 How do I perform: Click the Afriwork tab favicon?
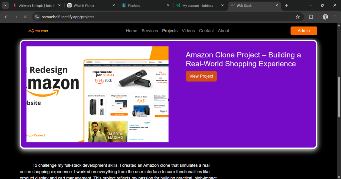pyautogui.click(x=15, y=5)
